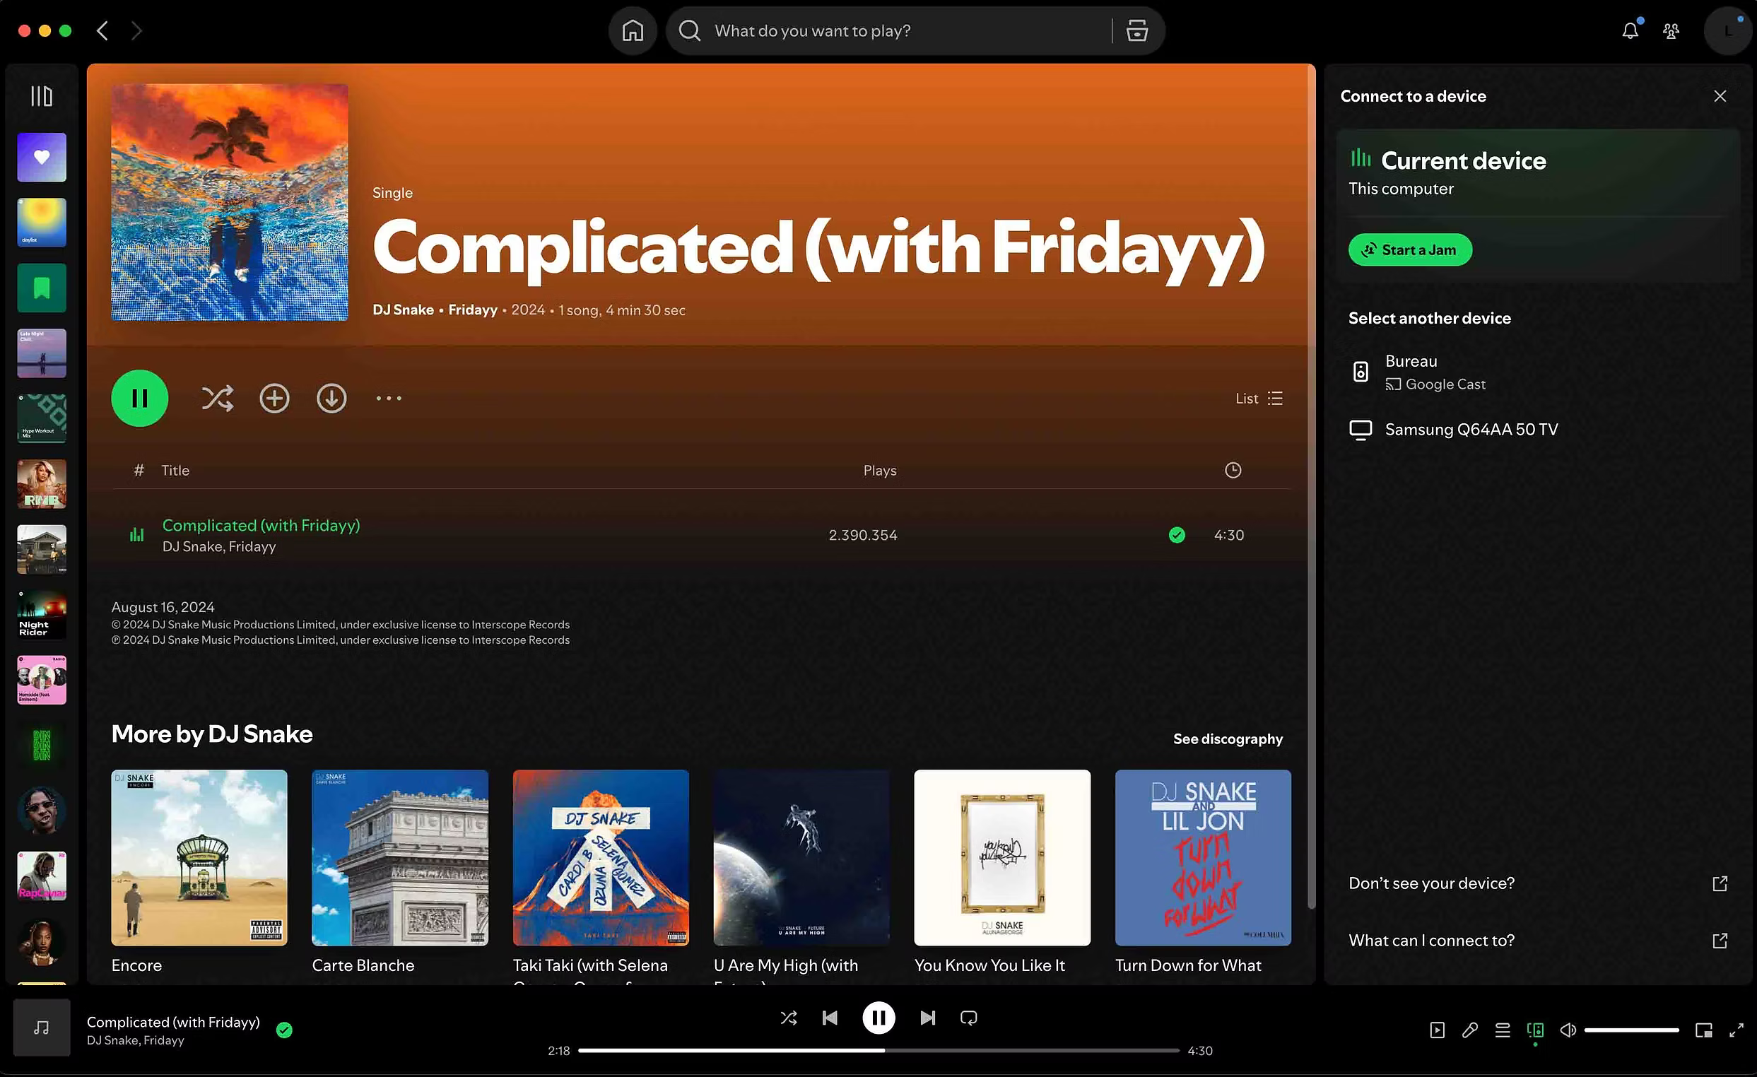Click the Start a Jam button
Image resolution: width=1757 pixels, height=1077 pixels.
click(x=1410, y=250)
